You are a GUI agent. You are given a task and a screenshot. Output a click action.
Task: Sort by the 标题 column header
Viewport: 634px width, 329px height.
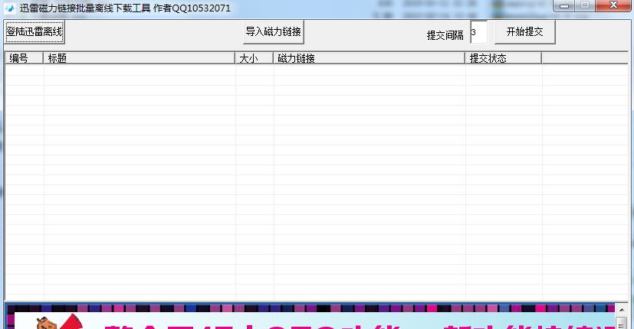tap(139, 58)
